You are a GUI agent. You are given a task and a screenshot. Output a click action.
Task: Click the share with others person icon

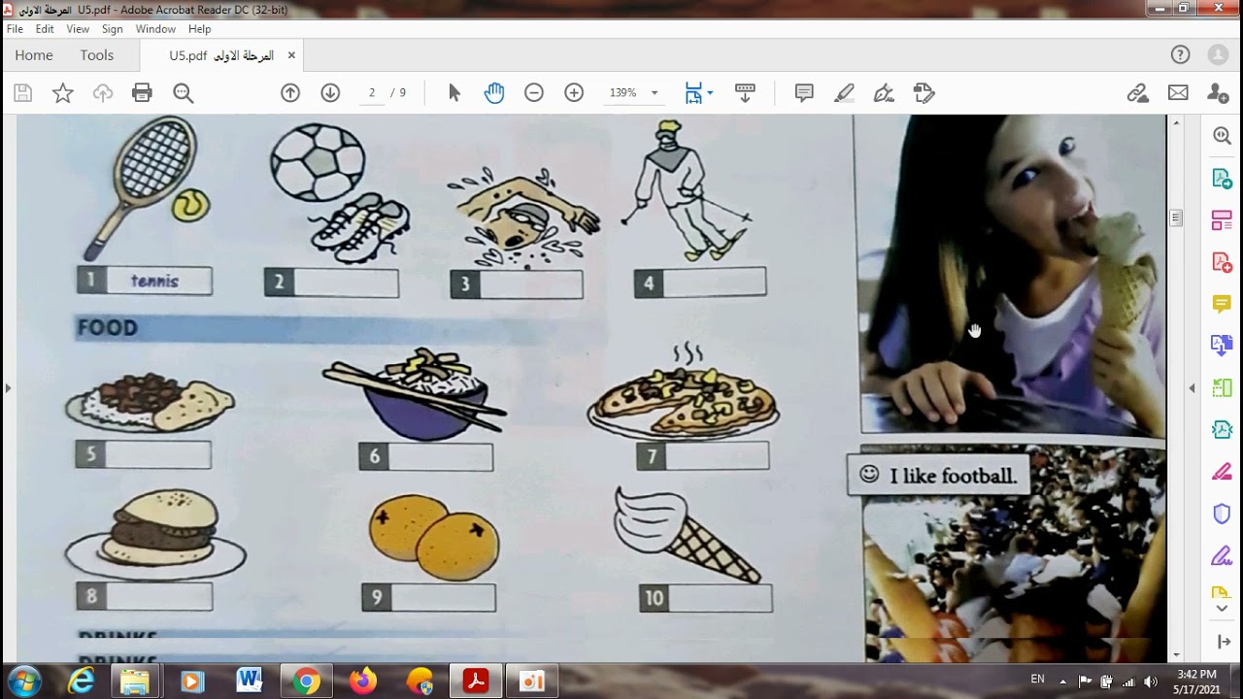pyautogui.click(x=1218, y=93)
